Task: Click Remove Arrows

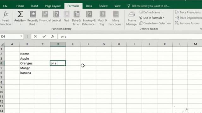Action: click(187, 23)
